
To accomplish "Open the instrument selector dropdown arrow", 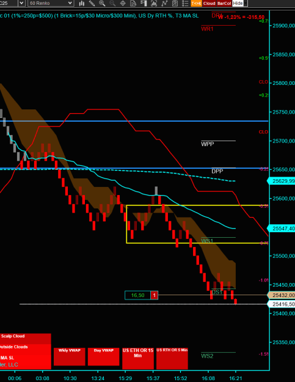I will click(x=21, y=3).
